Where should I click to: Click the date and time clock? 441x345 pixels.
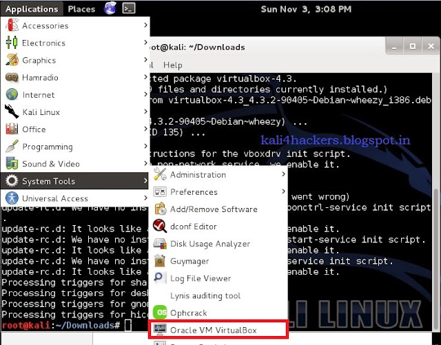[306, 9]
